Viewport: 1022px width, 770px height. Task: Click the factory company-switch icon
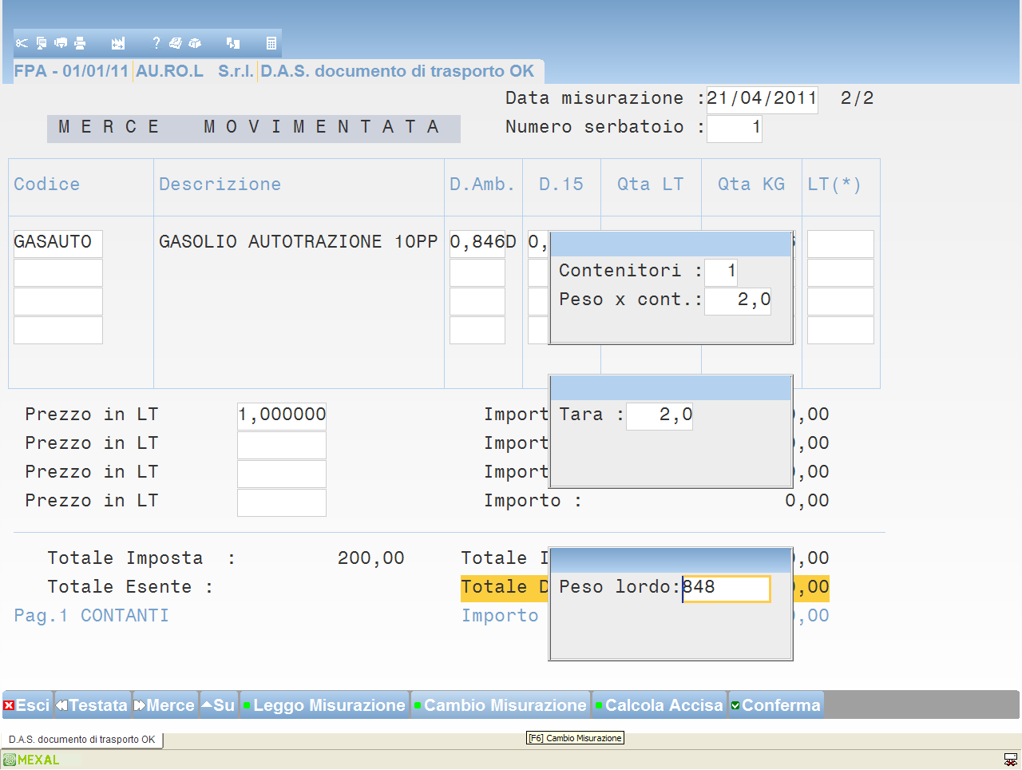click(x=118, y=43)
